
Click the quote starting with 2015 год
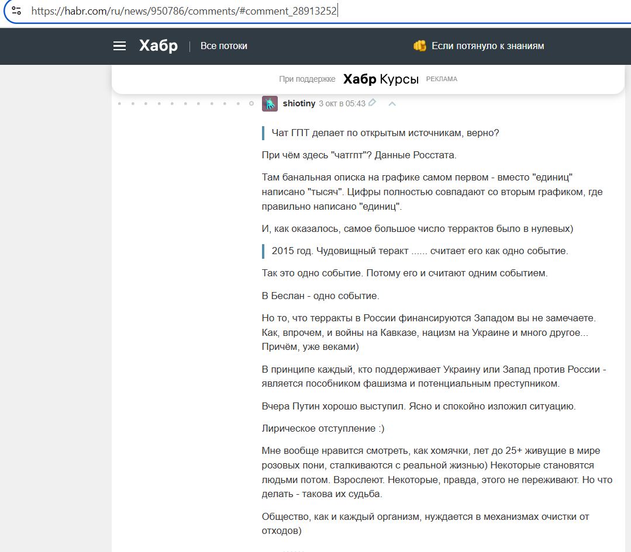point(419,251)
